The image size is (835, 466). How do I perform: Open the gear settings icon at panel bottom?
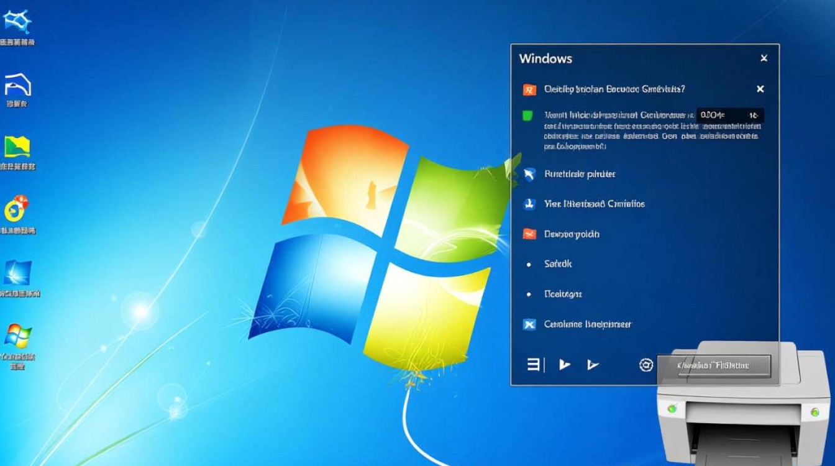[x=644, y=365]
